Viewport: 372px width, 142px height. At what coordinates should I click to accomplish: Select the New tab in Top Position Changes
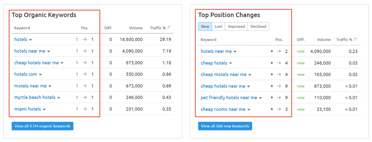tap(205, 27)
